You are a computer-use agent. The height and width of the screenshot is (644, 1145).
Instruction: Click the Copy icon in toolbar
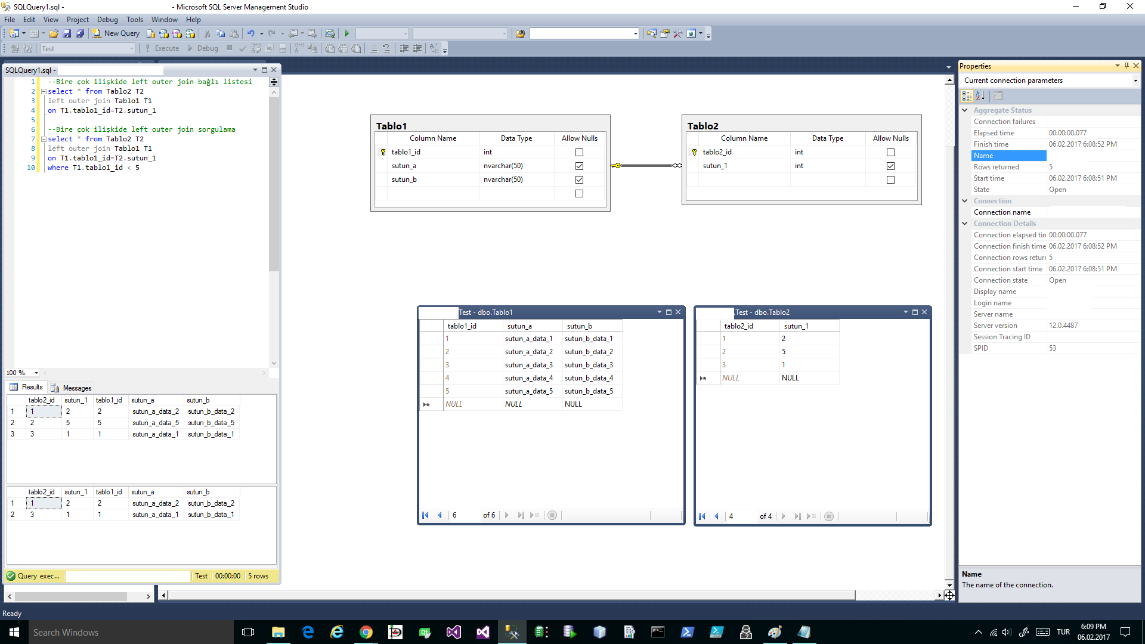click(220, 33)
